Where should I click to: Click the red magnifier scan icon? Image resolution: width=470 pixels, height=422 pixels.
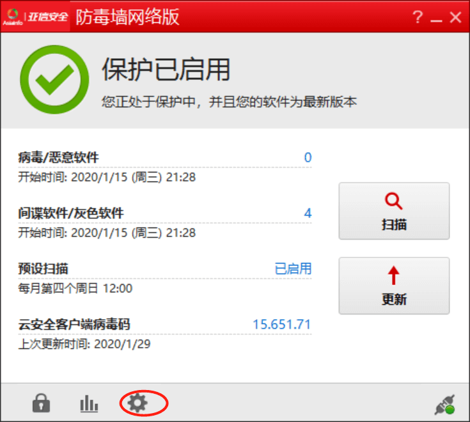393,201
